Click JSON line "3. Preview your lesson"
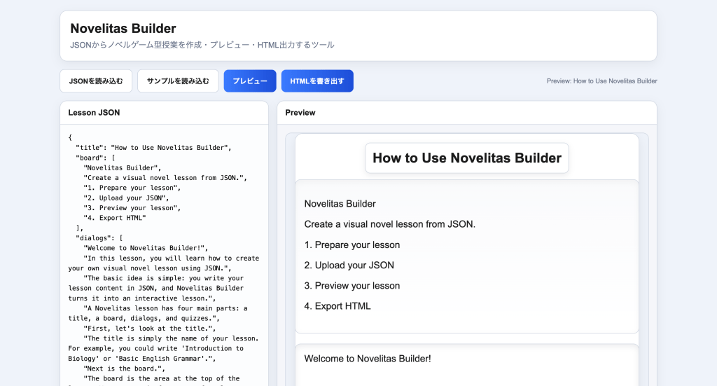Screen dimensions: 717x386 132,207
